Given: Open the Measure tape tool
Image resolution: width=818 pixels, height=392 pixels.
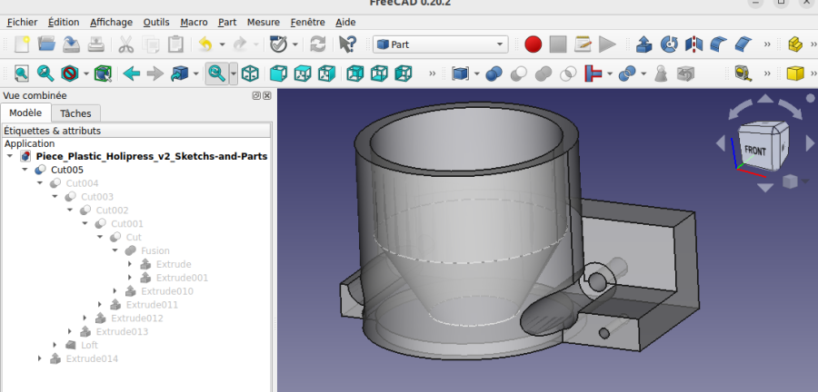Looking at the screenshot, I should coord(743,73).
